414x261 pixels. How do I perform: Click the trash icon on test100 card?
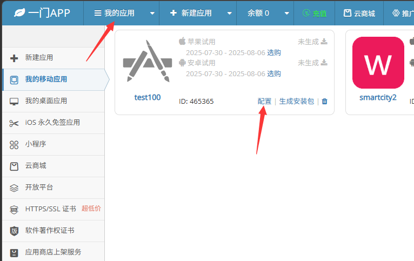325,101
